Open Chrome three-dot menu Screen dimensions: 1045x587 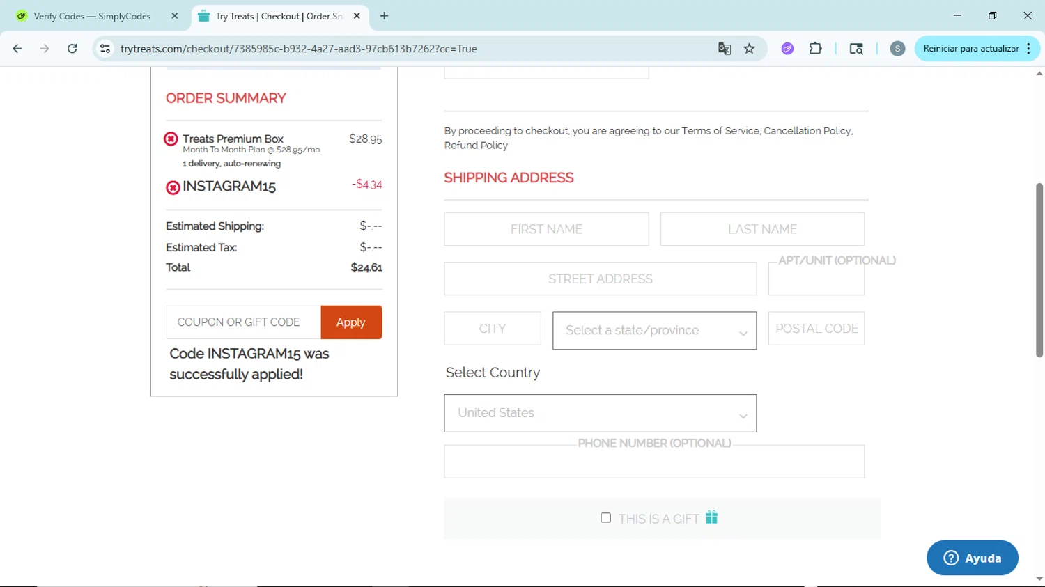coord(1028,49)
